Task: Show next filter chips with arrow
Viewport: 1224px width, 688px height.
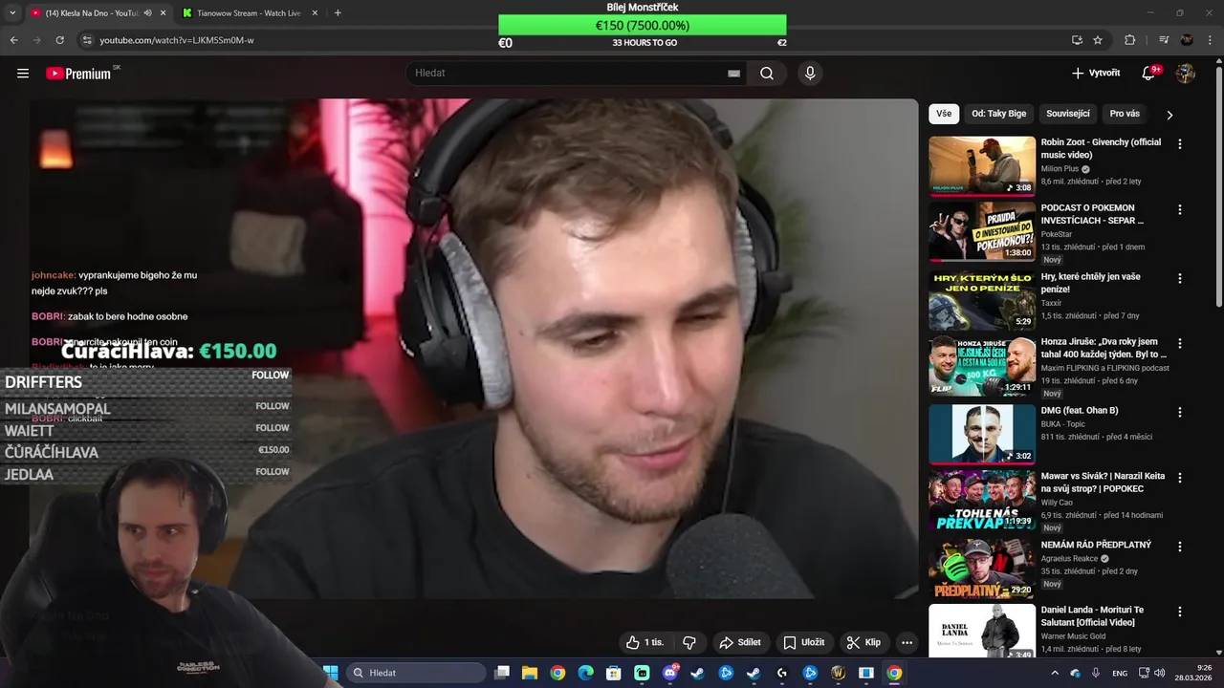Action: (x=1169, y=115)
